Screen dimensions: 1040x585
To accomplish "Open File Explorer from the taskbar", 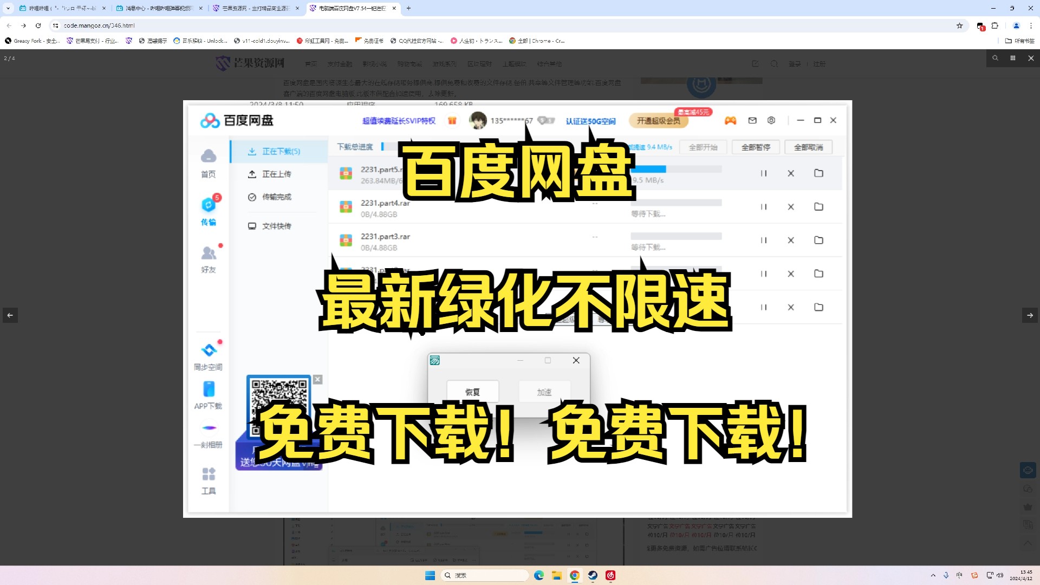I will coord(556,575).
